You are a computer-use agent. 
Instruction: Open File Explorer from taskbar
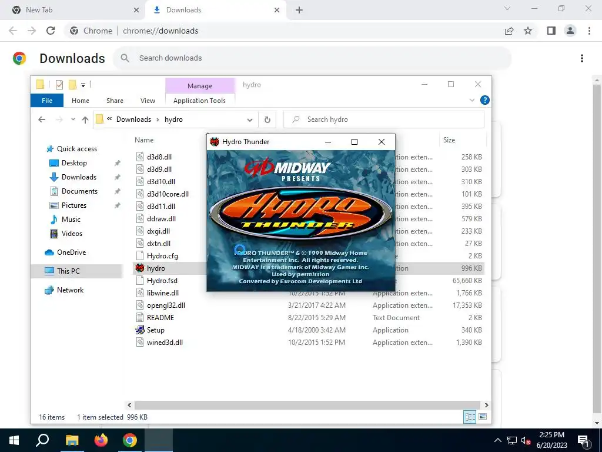tap(72, 440)
